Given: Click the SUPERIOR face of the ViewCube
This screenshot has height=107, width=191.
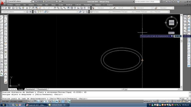Looking at the screenshot, I should click(171, 23).
